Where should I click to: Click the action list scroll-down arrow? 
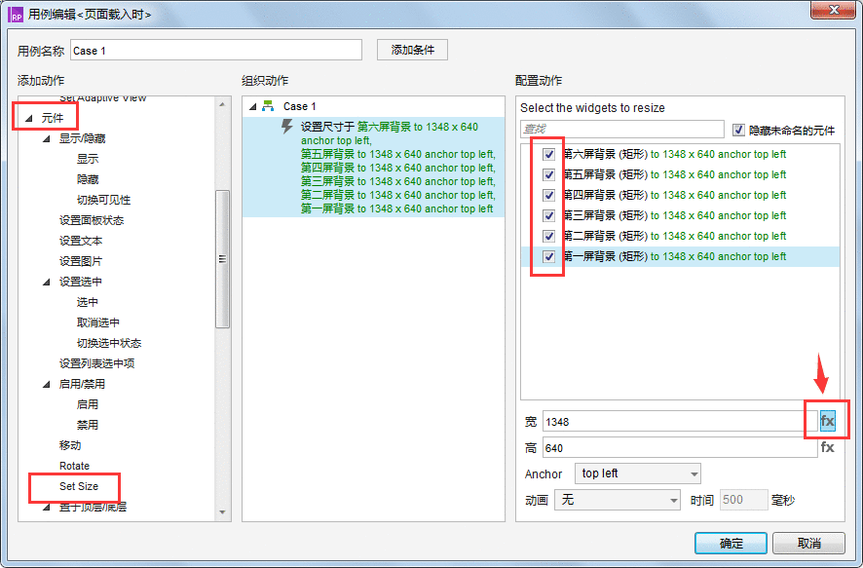pos(222,512)
